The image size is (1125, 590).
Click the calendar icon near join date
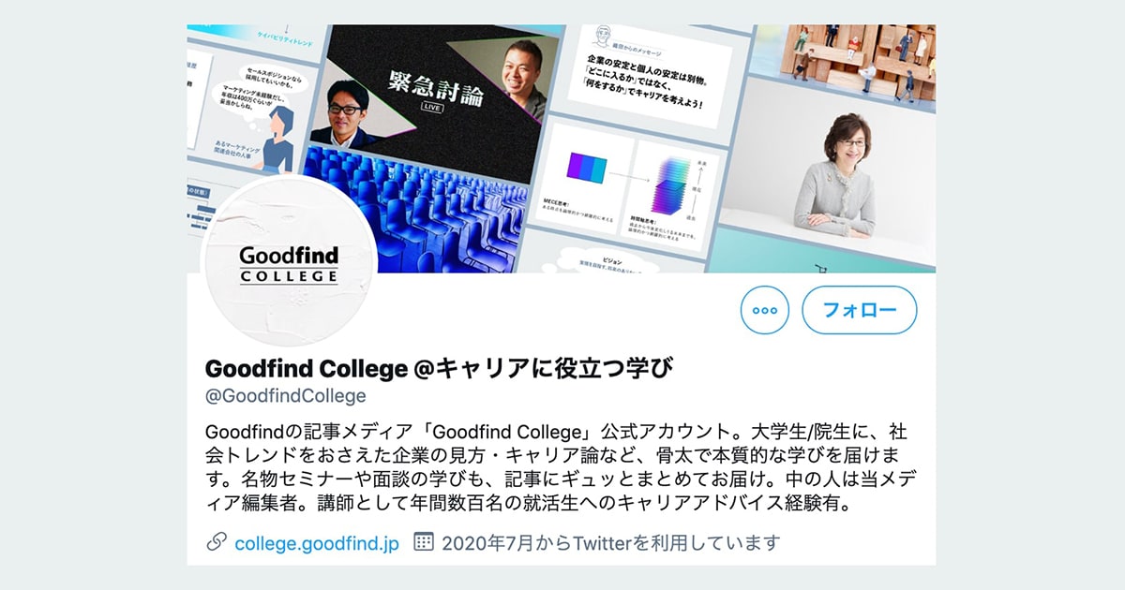click(x=424, y=541)
